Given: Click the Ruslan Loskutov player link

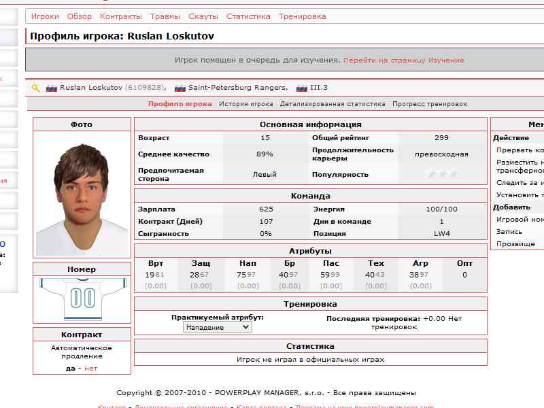Looking at the screenshot, I should pyautogui.click(x=91, y=88).
